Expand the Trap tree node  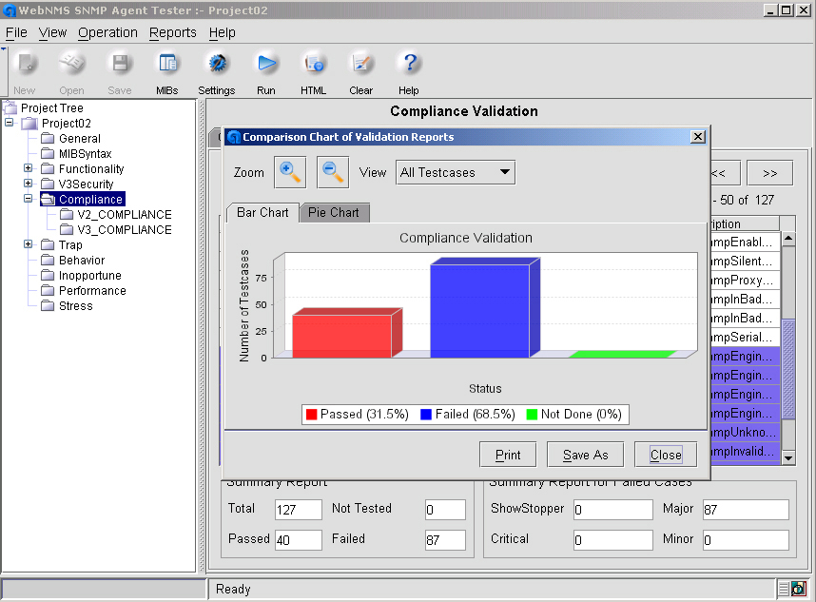pos(29,244)
